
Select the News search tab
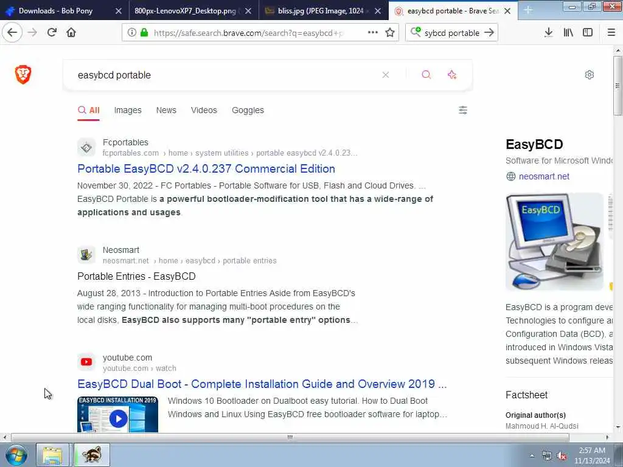pyautogui.click(x=166, y=110)
